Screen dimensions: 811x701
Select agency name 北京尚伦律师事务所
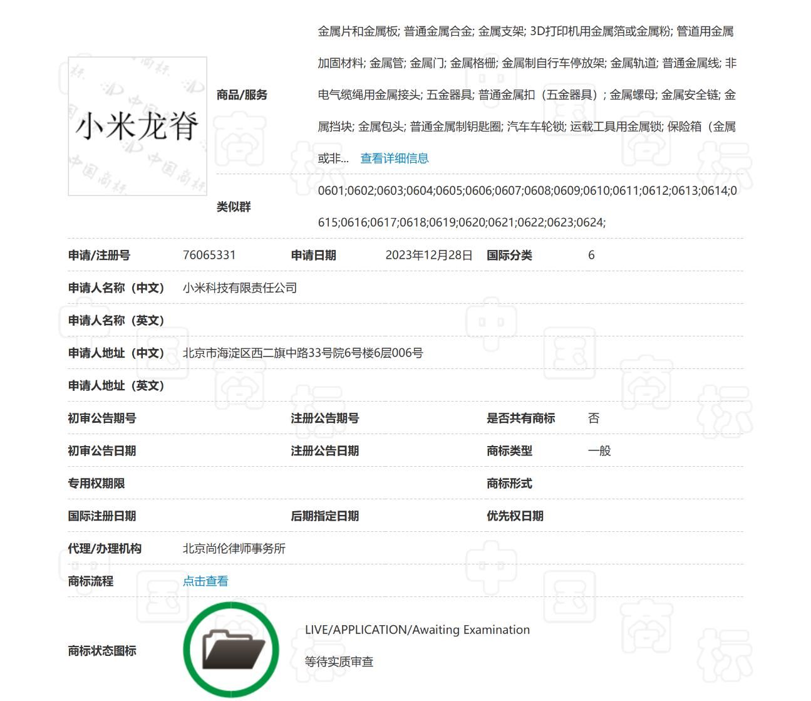[x=234, y=549]
